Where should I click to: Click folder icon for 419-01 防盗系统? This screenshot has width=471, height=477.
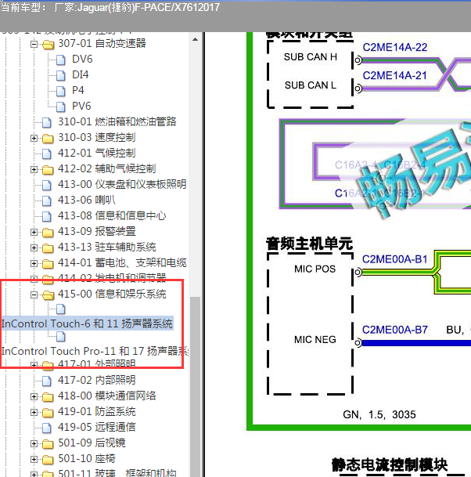pos(48,412)
